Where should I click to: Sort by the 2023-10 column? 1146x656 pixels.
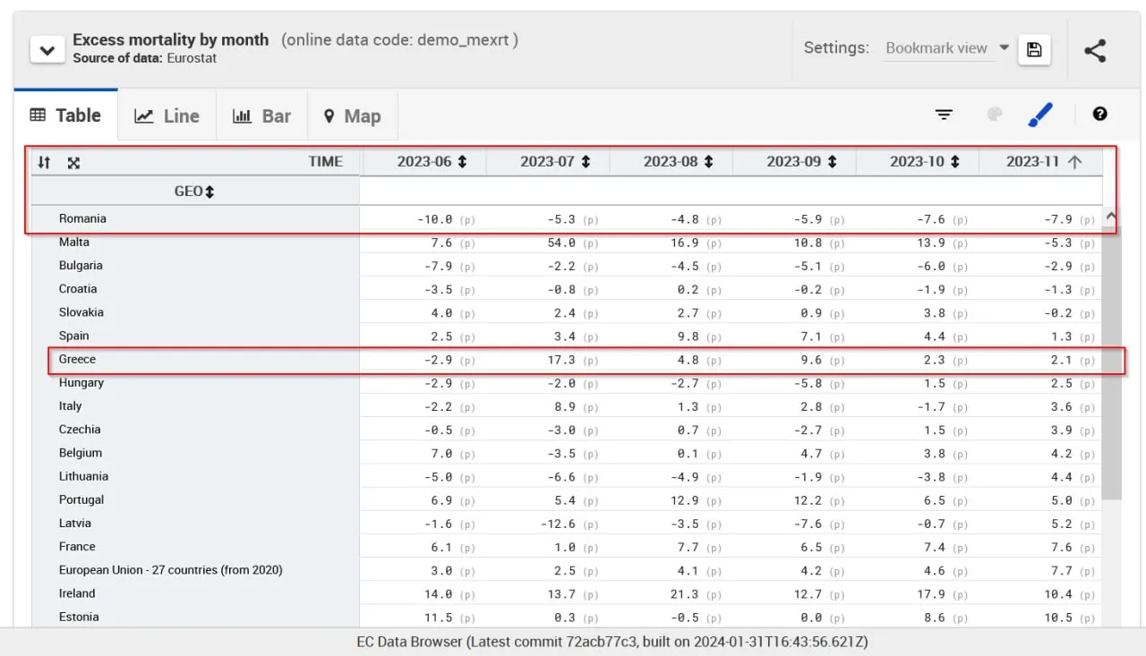coord(955,162)
